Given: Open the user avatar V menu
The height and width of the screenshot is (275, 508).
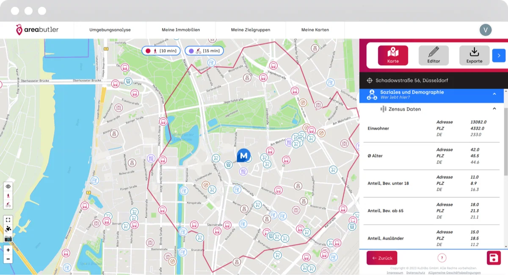Looking at the screenshot, I should pos(486,30).
